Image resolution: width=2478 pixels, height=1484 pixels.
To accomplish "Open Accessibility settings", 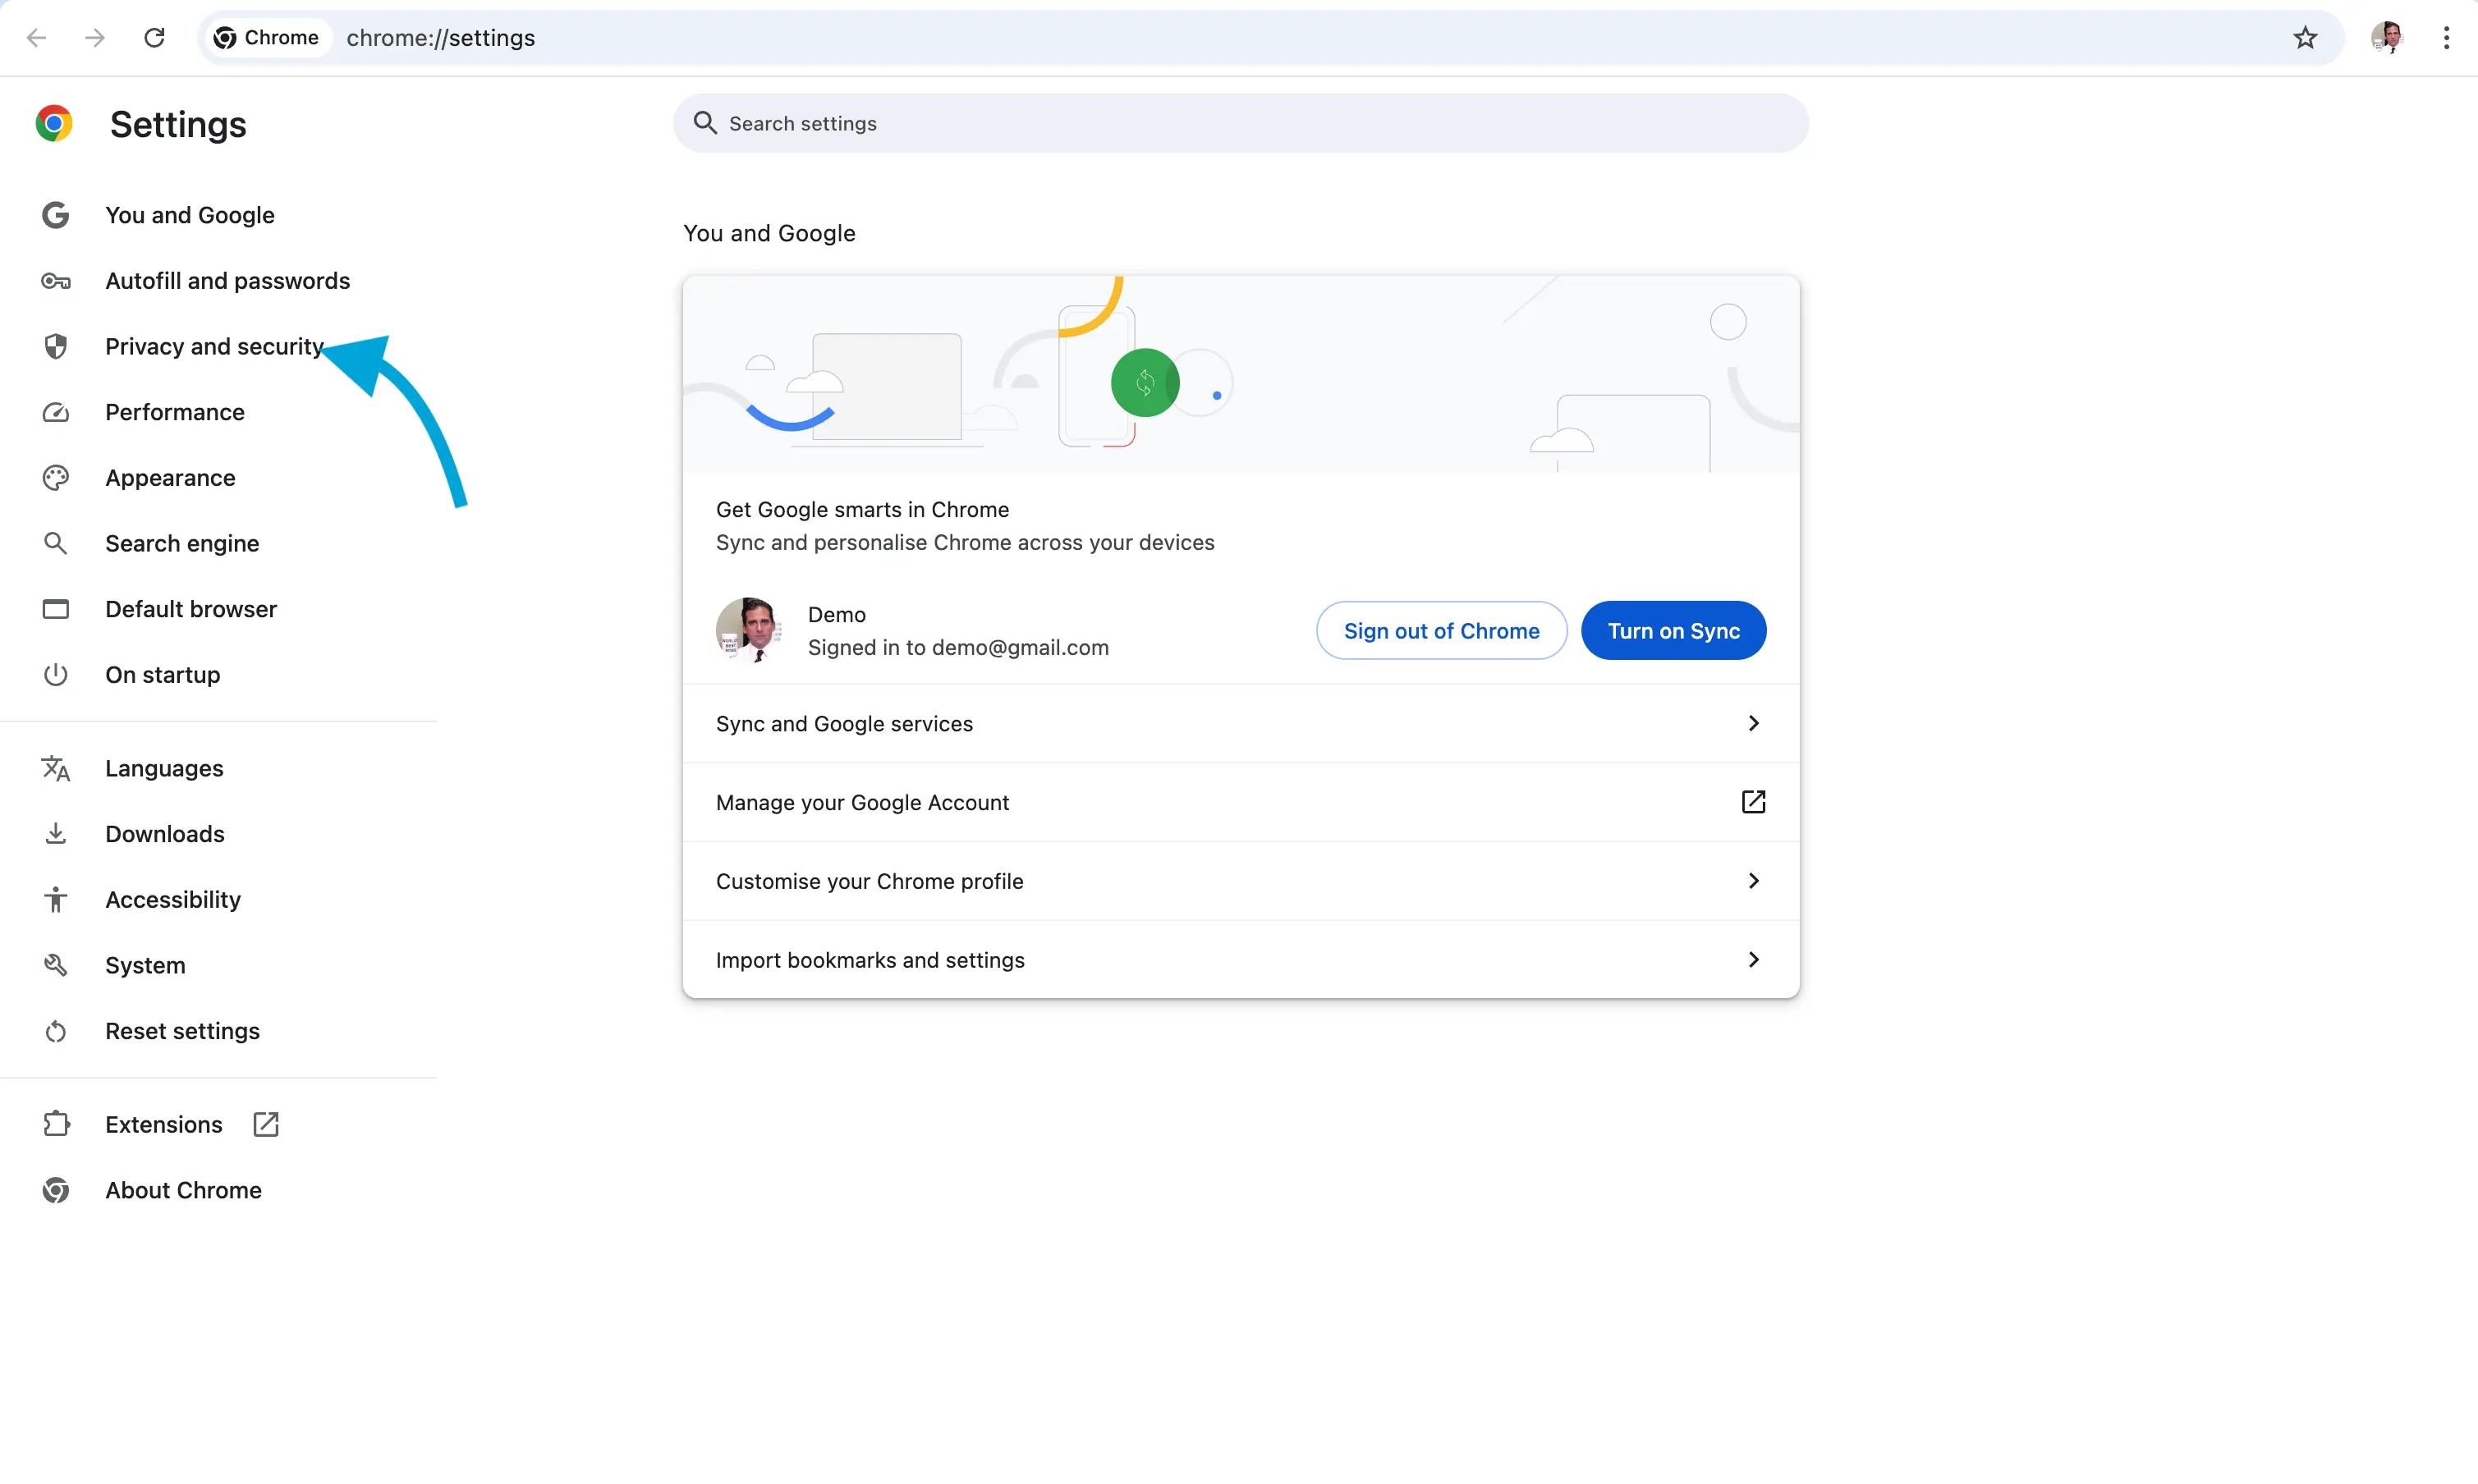I will (173, 900).
